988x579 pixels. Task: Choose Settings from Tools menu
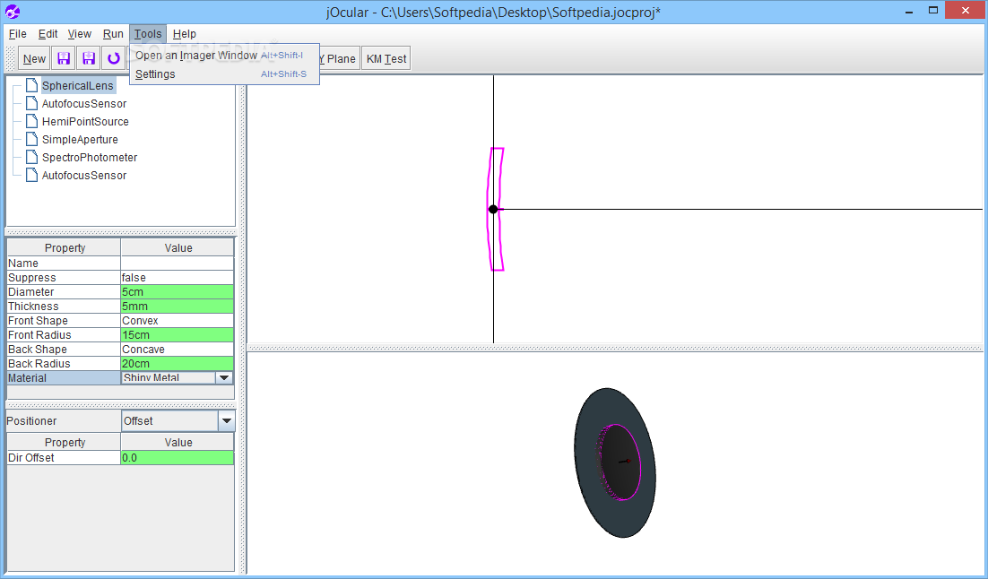[x=224, y=74]
